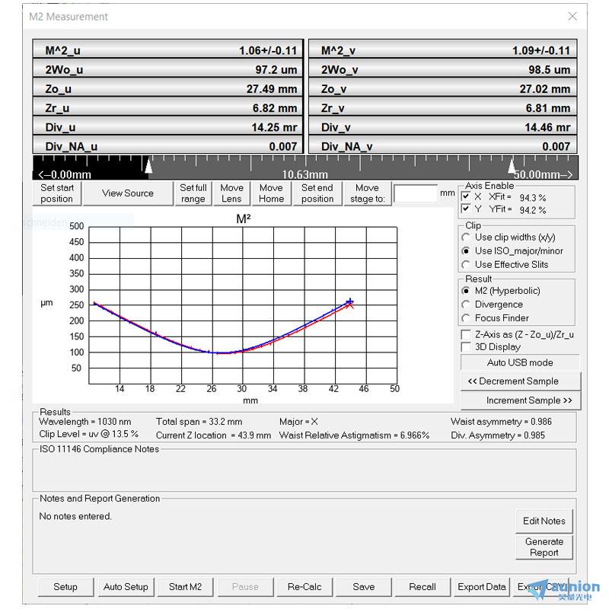Image resolution: width=609 pixels, height=609 pixels.
Task: Toggle the Y axis enable checkbox
Action: [x=466, y=209]
